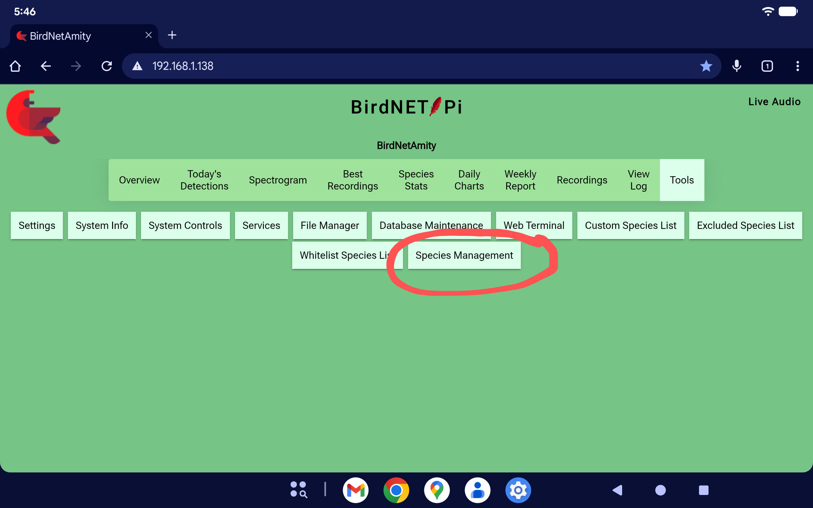Open the Spectrogram tab
Viewport: 813px width, 508px height.
(x=278, y=180)
